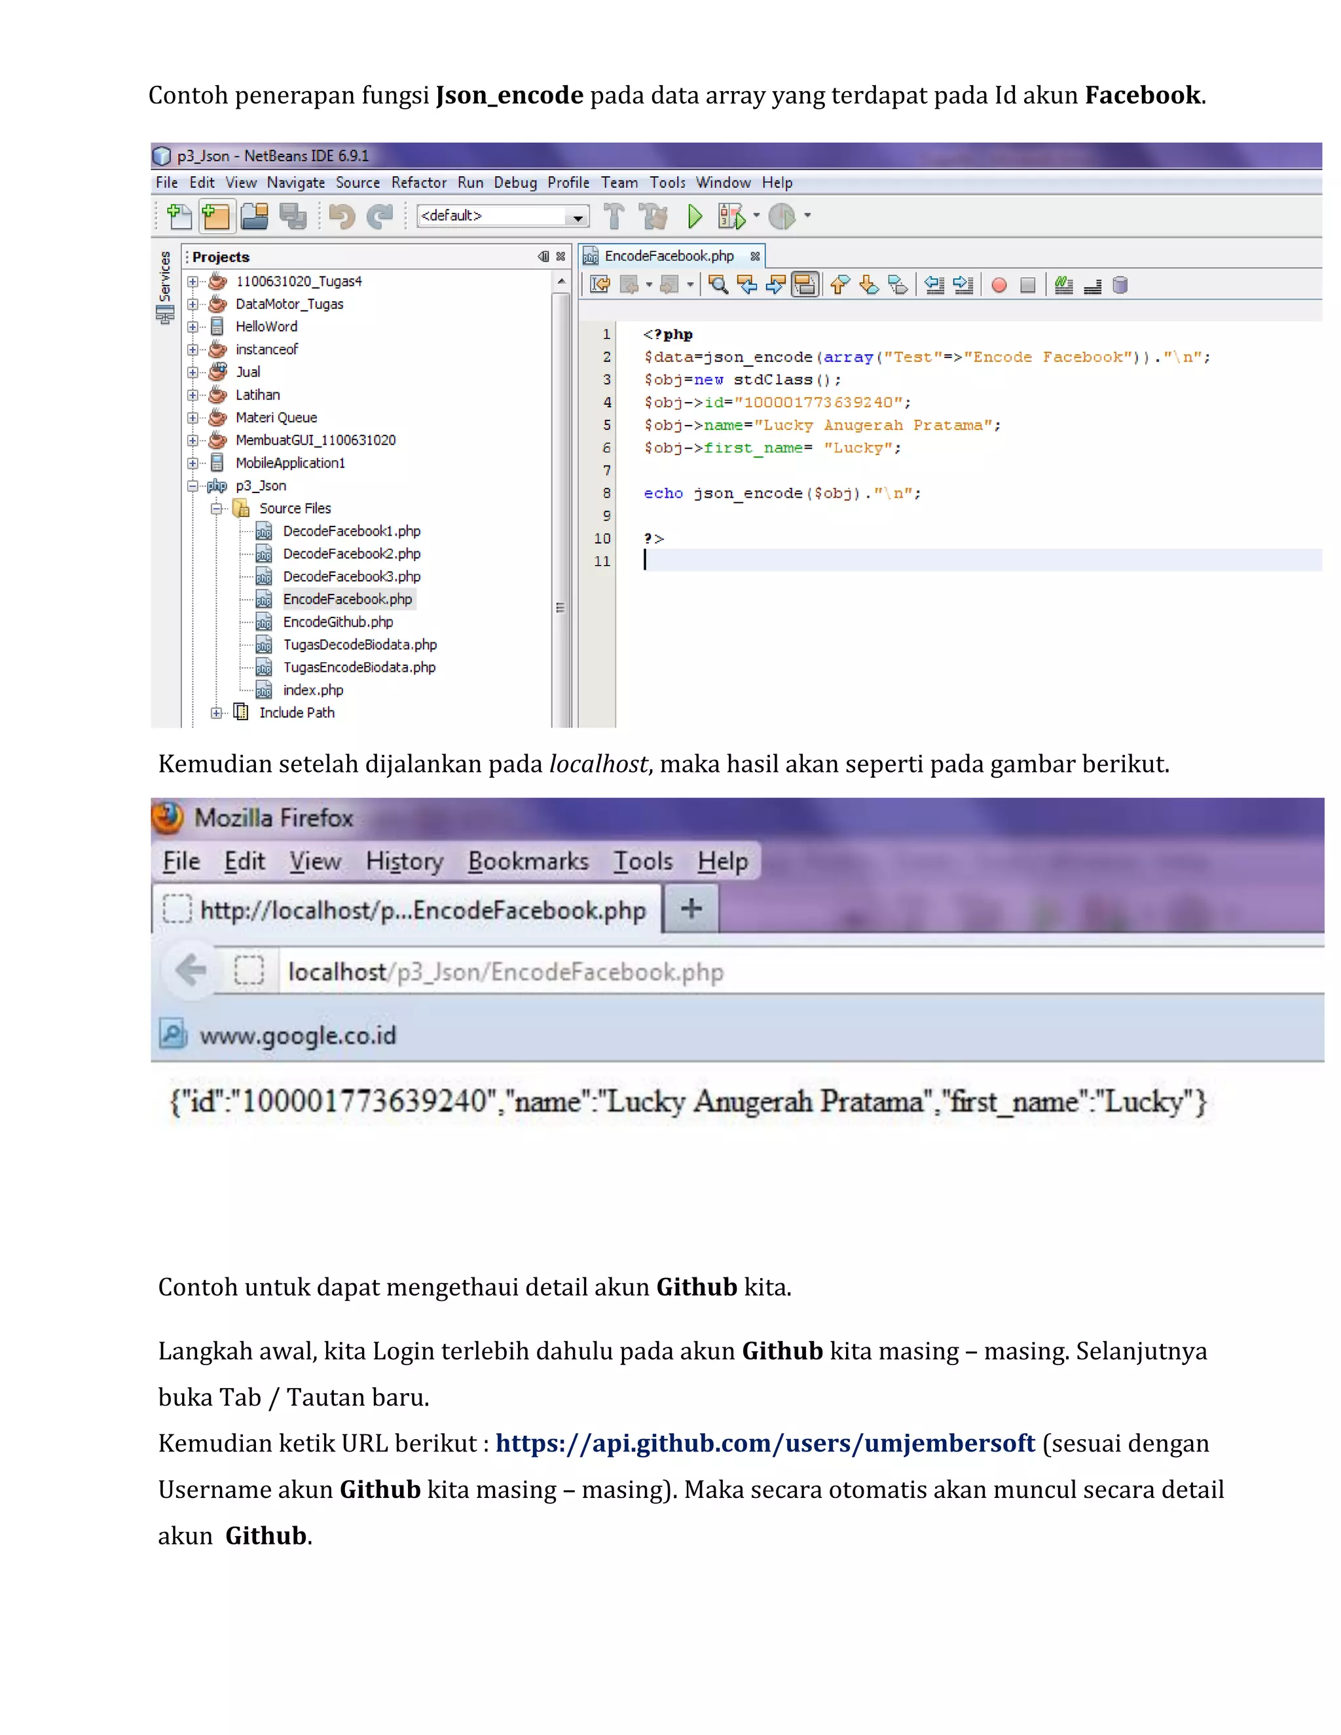Image resolution: width=1341 pixels, height=1735 pixels.
Task: Open the Back history dropdown arrow
Action: 649,284
